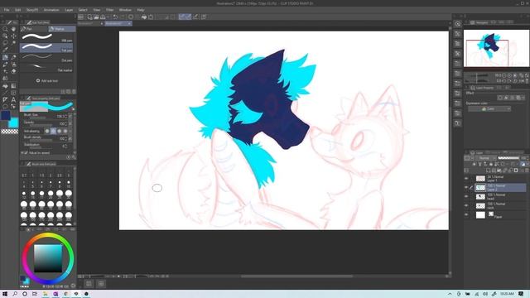
Task: Select the Flat marker sub tool
Action: [x=46, y=67]
